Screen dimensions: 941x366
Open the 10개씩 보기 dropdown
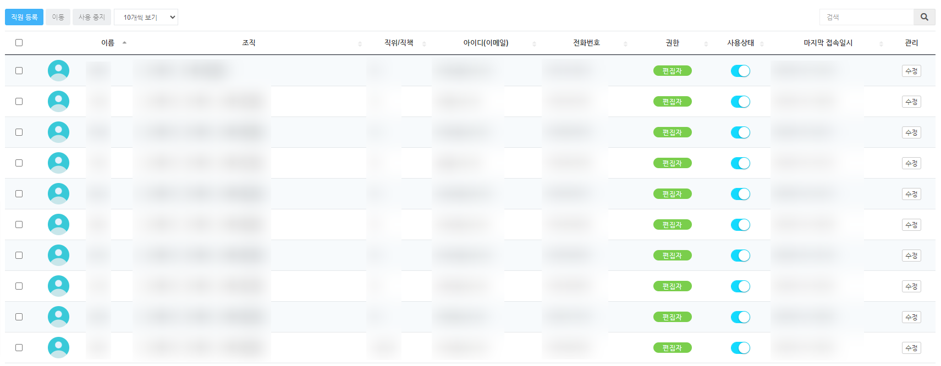(146, 17)
